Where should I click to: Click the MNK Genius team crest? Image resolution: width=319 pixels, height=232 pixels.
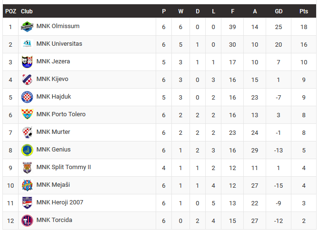pyautogui.click(x=27, y=150)
